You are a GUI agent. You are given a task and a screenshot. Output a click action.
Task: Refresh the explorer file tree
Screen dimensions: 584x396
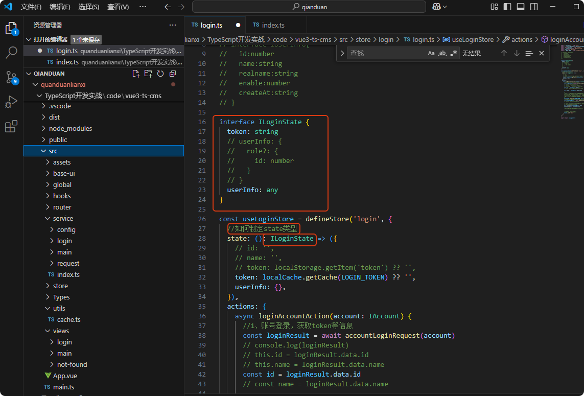[x=160, y=74]
